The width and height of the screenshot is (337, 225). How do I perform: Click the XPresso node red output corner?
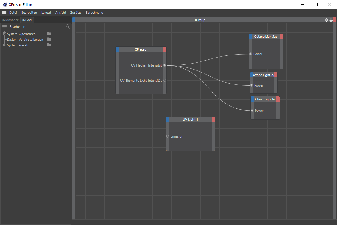pyautogui.click(x=165, y=49)
